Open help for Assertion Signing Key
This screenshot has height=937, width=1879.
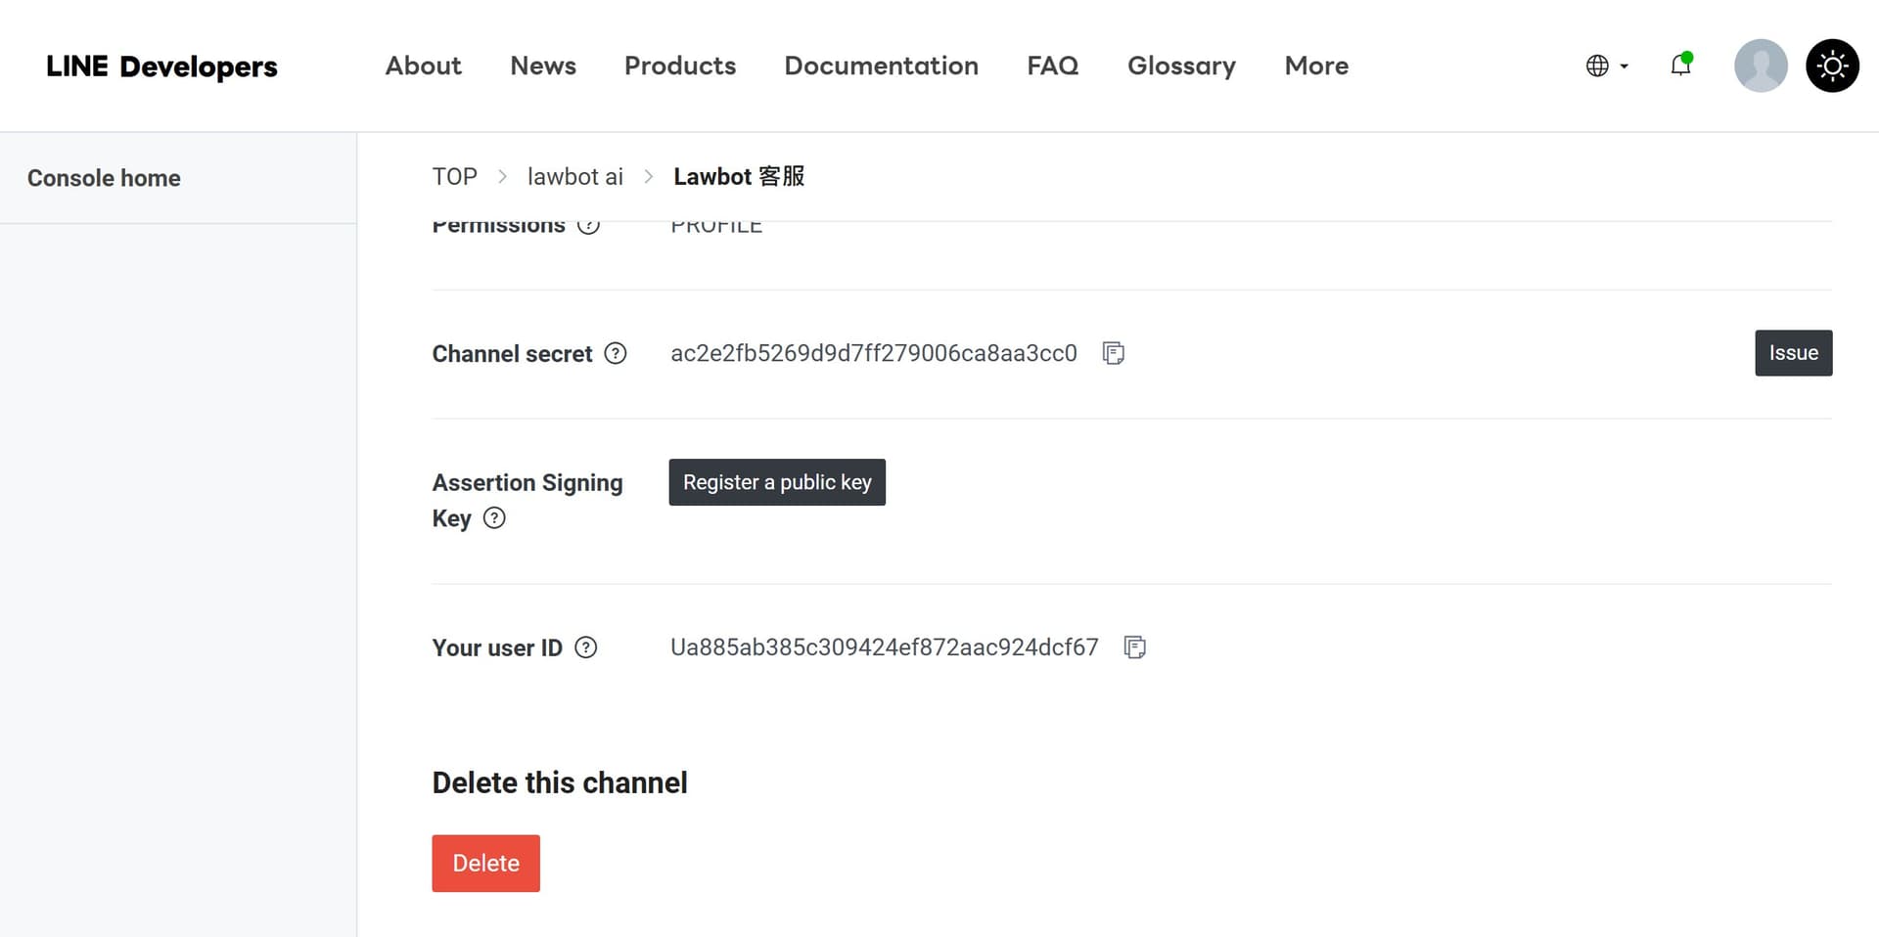pos(495,517)
